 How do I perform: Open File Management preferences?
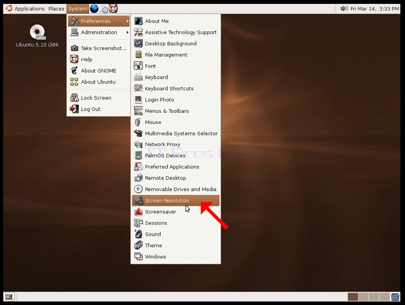point(176,55)
